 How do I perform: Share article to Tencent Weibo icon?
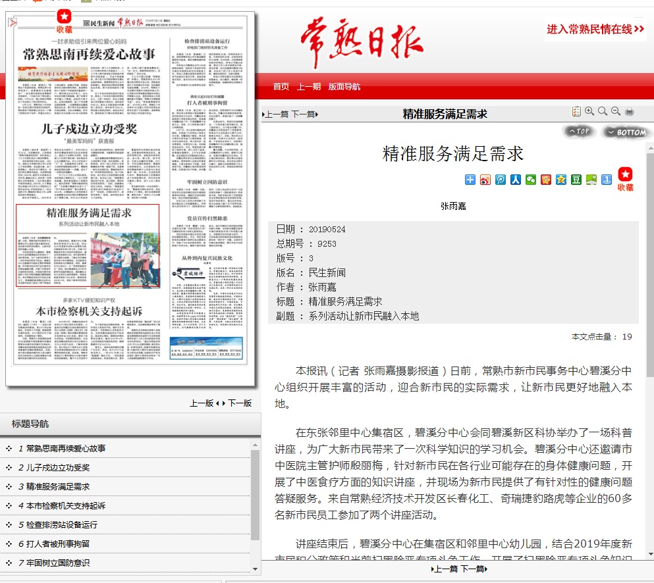[501, 180]
